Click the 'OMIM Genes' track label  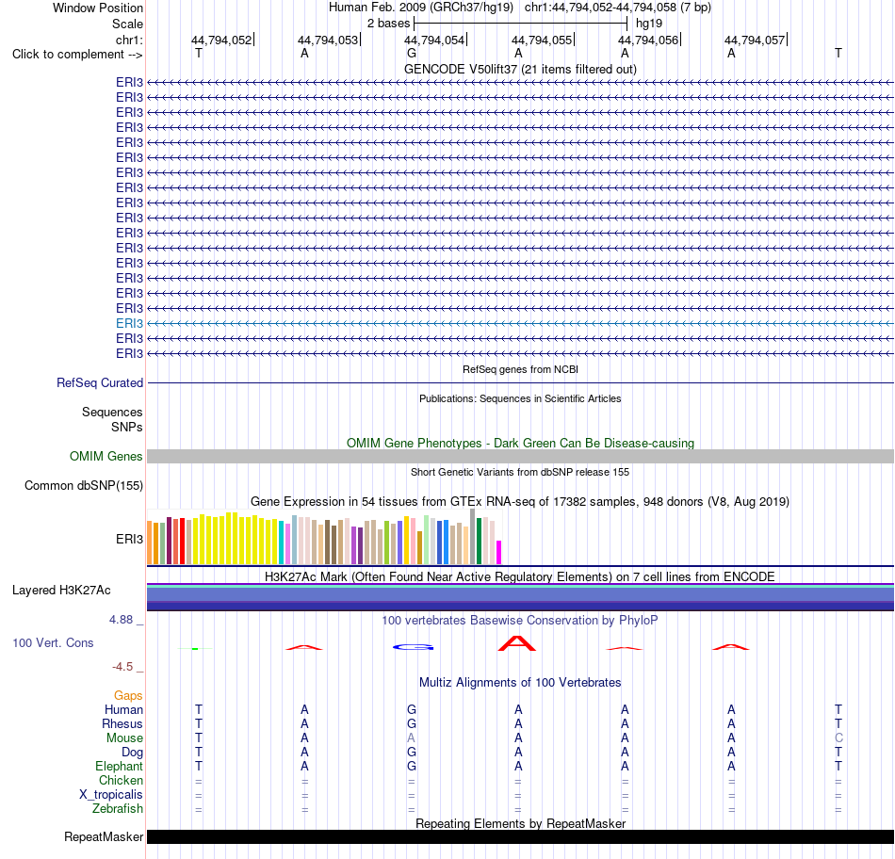pos(106,456)
